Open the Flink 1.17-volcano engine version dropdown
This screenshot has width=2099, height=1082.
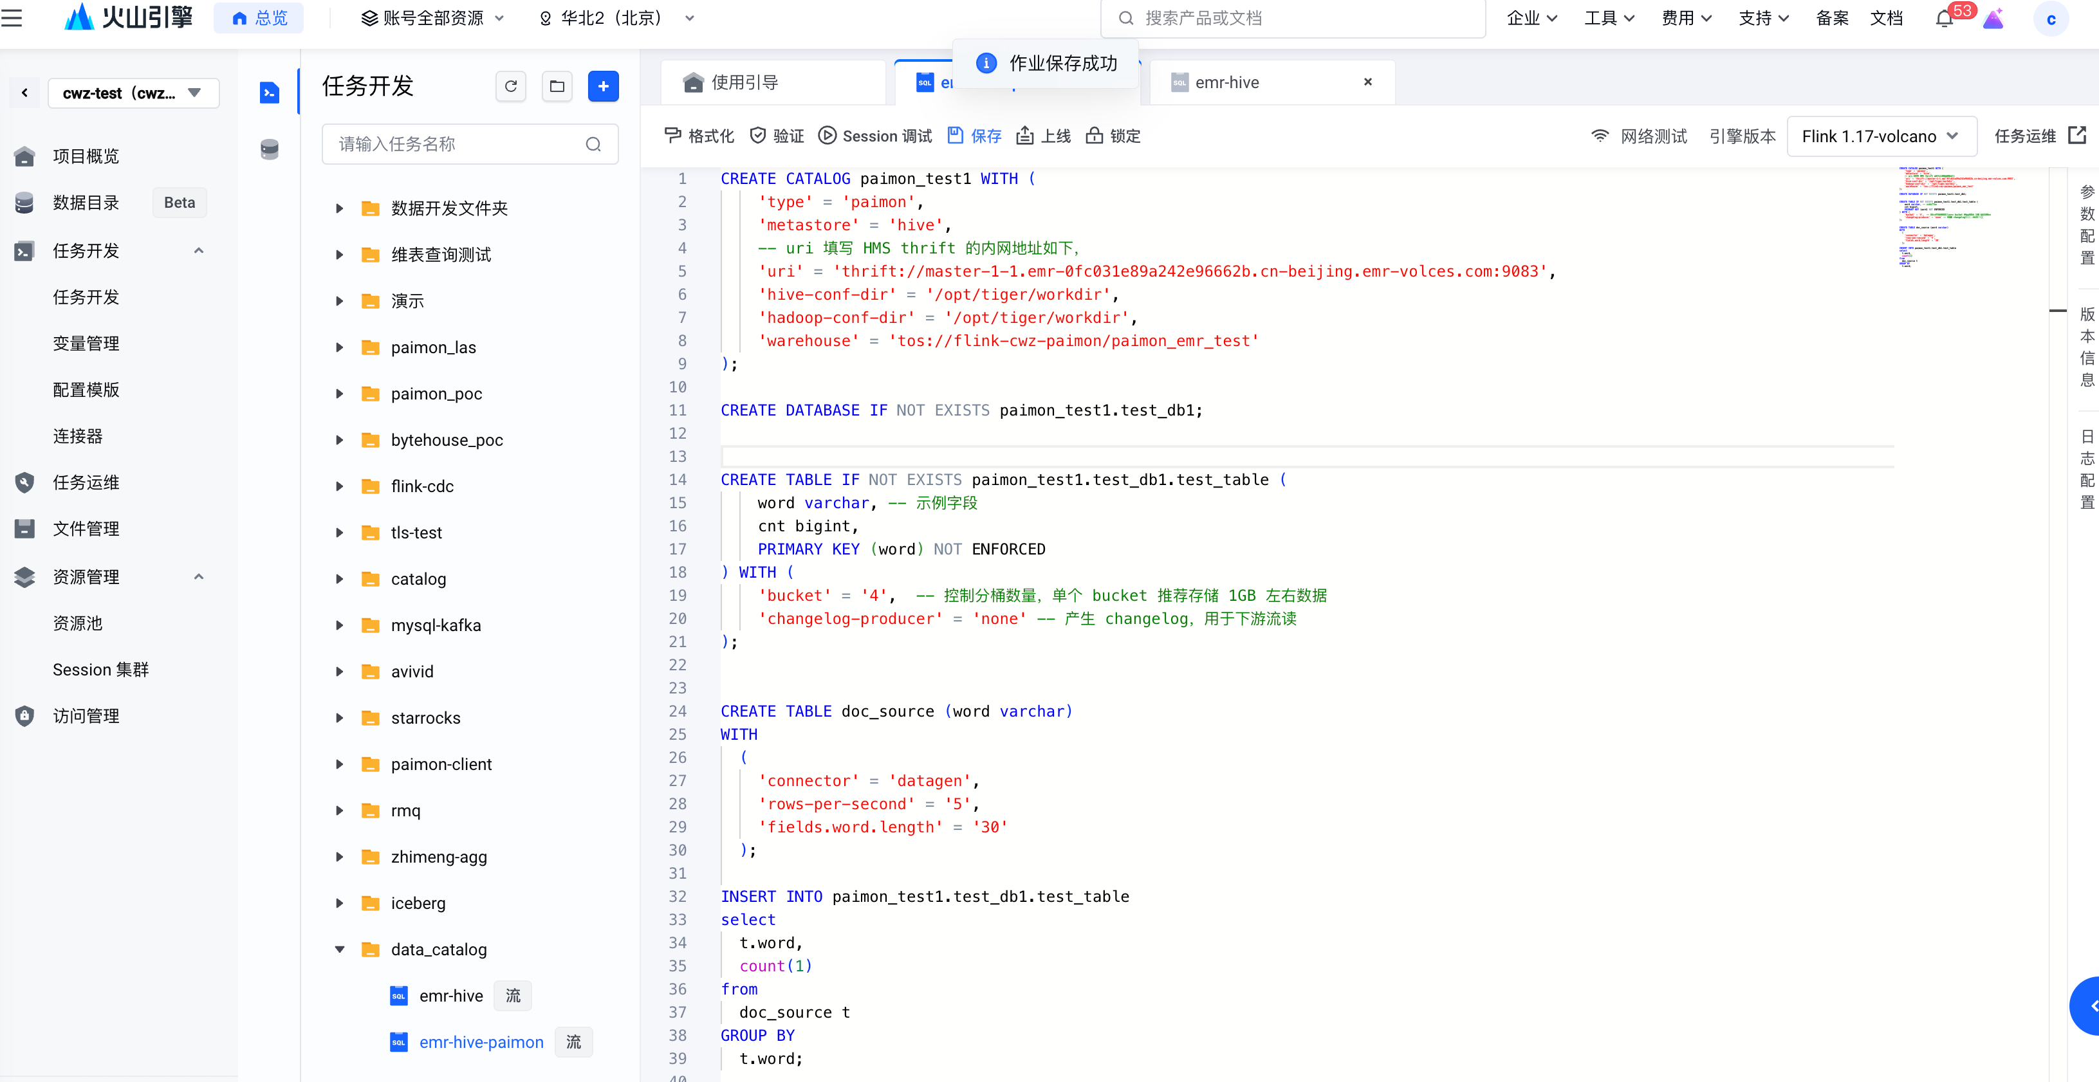[x=1881, y=136]
